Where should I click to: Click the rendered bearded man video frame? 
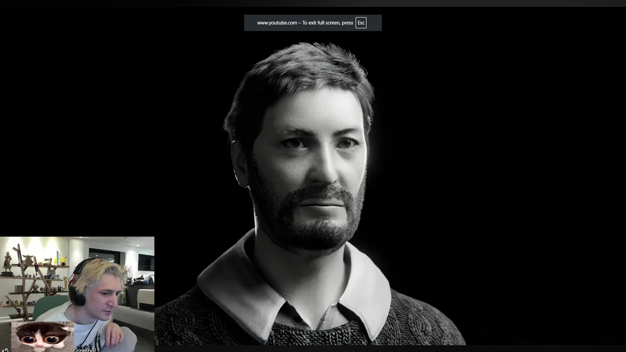(x=313, y=176)
